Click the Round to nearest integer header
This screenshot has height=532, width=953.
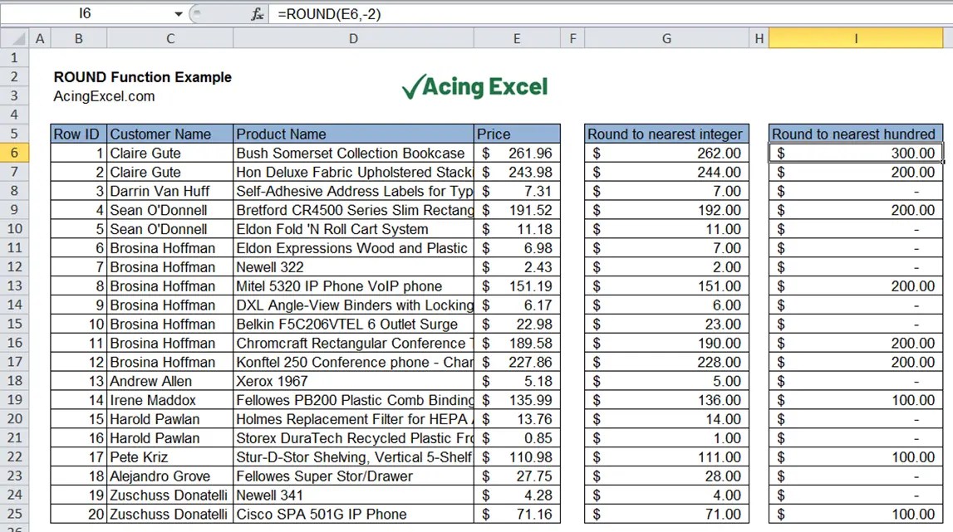[x=666, y=134]
